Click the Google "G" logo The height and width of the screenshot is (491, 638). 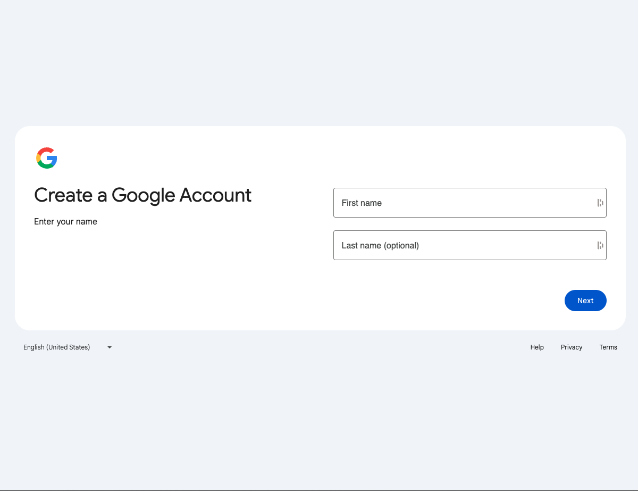pos(47,158)
